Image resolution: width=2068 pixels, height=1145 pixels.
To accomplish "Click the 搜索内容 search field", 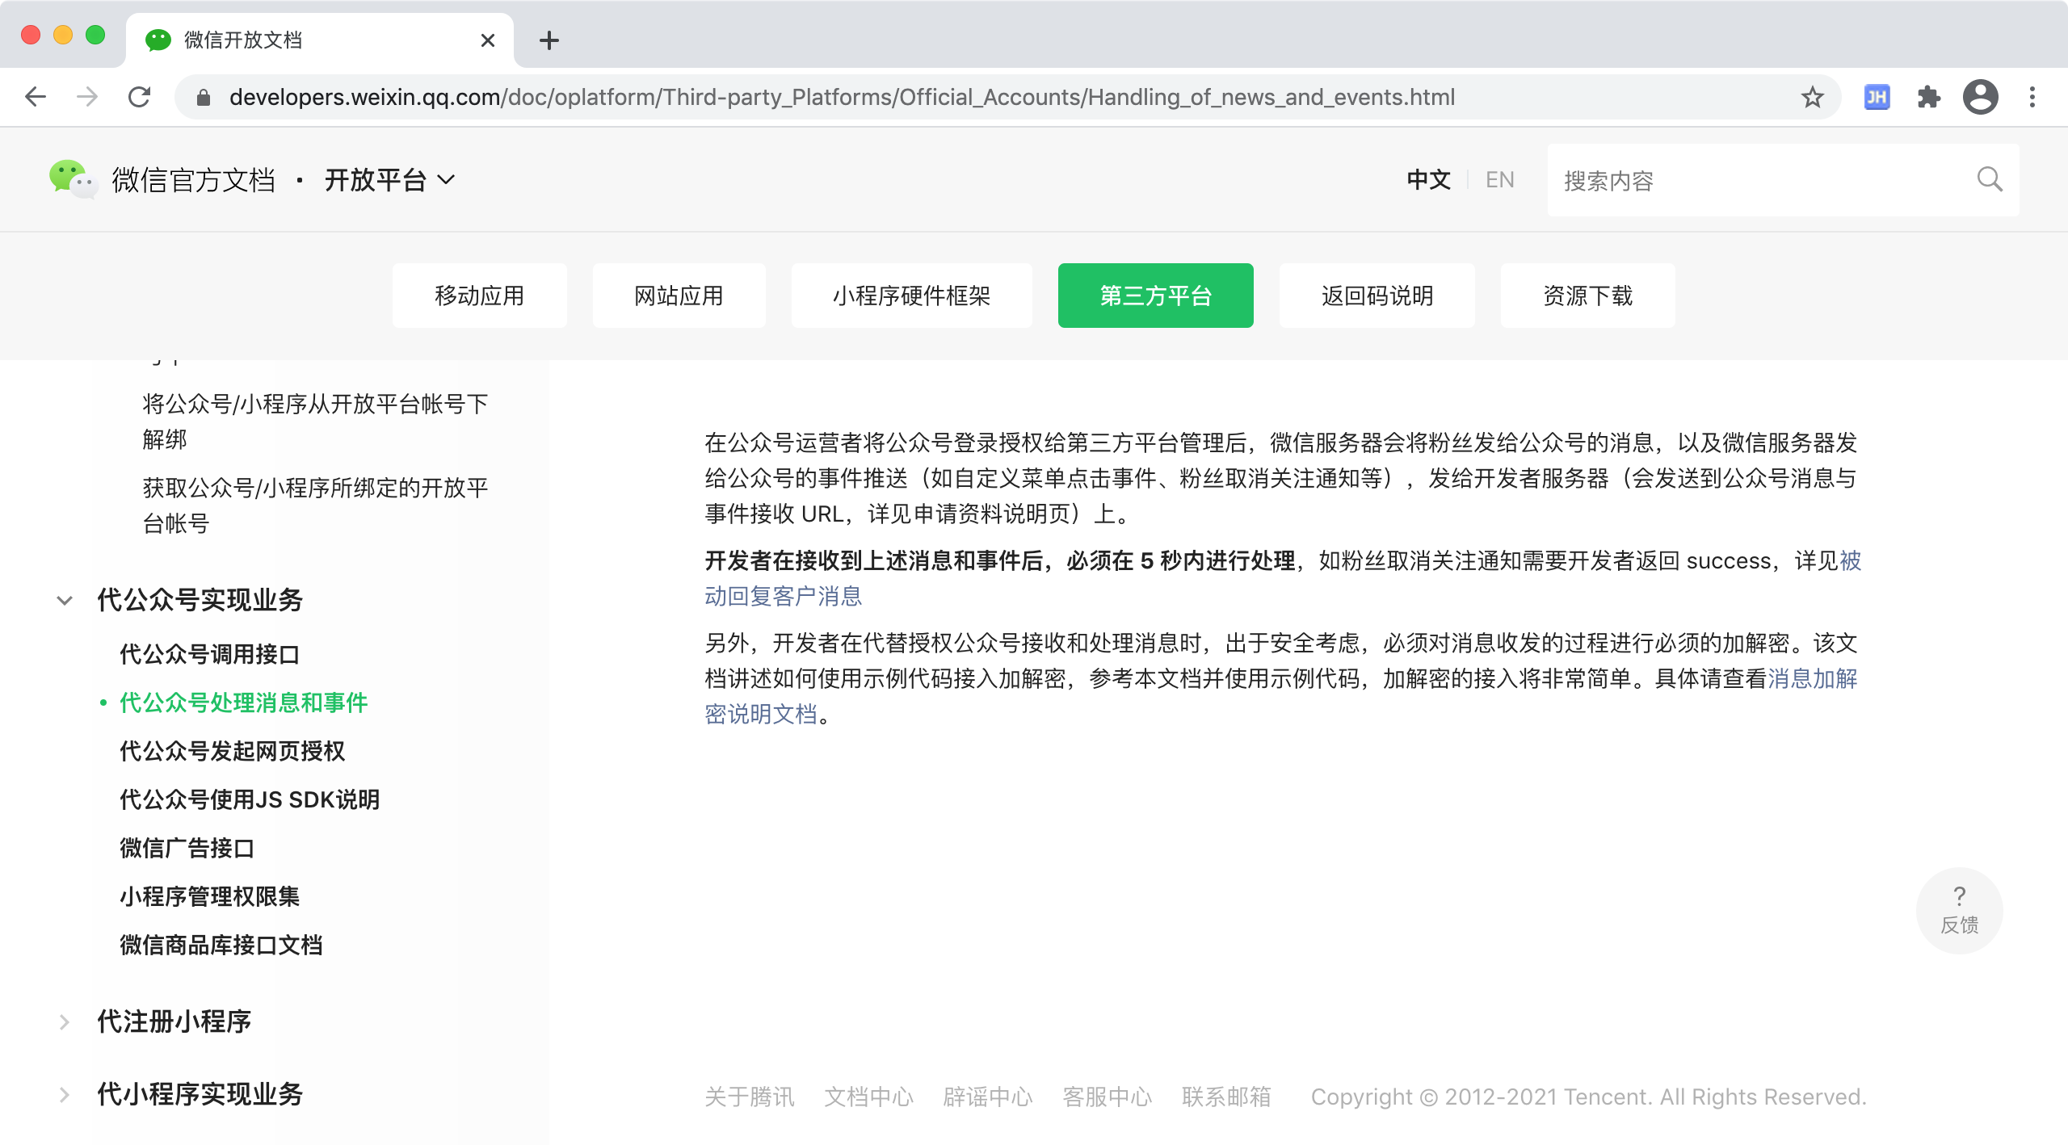I will [x=1761, y=180].
